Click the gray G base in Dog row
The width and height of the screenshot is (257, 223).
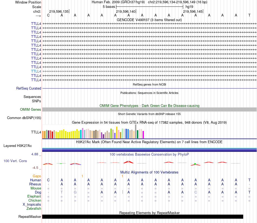click(x=75, y=192)
